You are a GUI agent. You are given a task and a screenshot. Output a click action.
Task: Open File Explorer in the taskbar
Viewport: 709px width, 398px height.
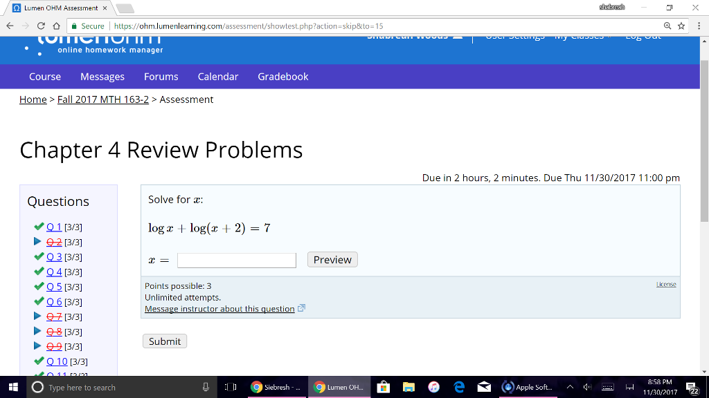point(409,387)
